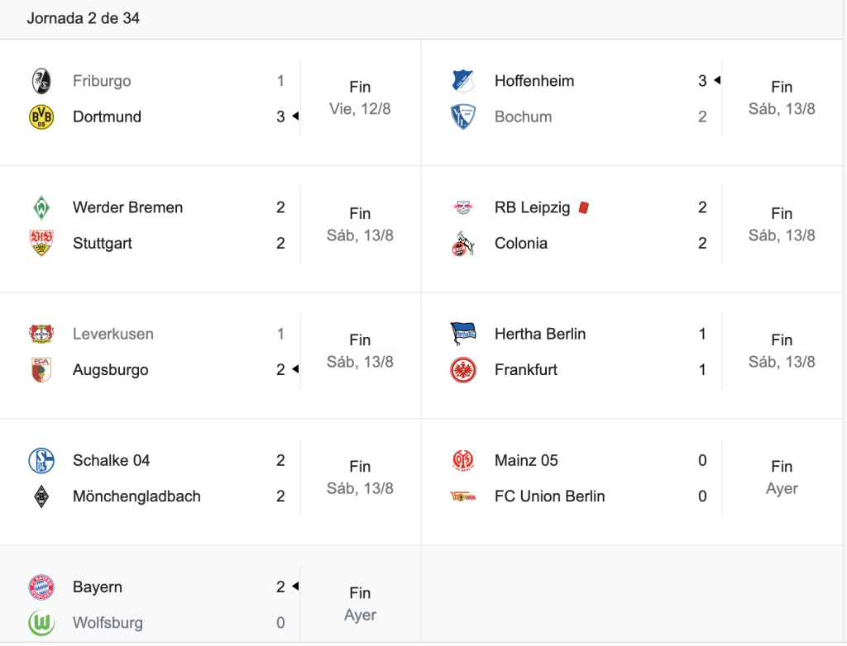Click the Werder Bremen green diamond logo

click(x=41, y=207)
